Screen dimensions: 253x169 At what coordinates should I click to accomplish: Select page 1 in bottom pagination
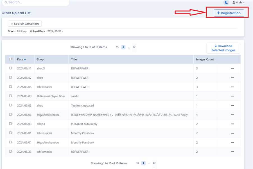point(143,163)
